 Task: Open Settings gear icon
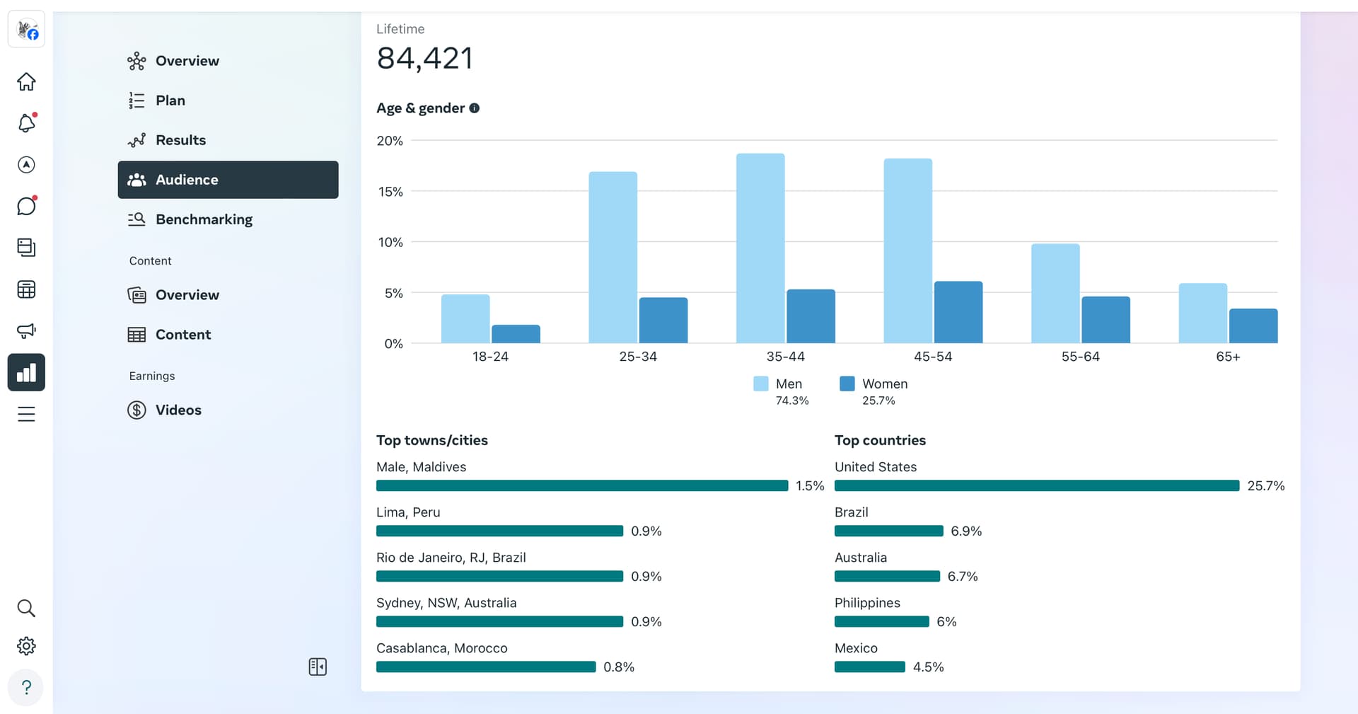coord(26,646)
